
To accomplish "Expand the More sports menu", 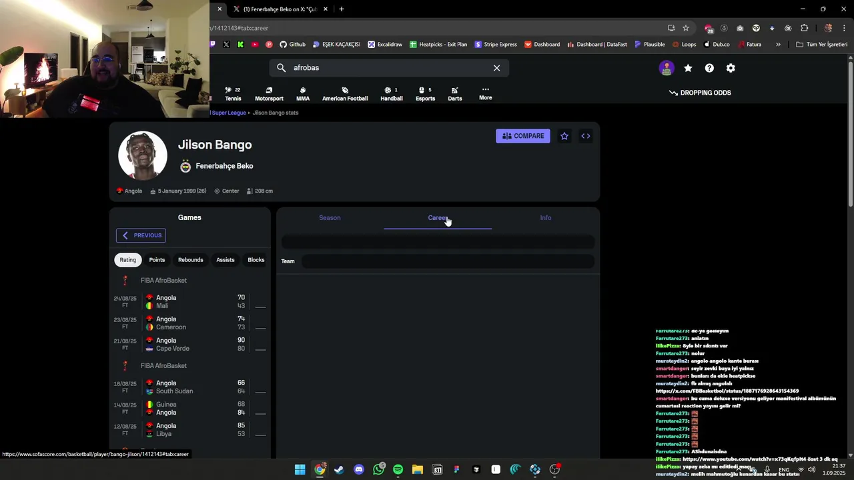I will (x=486, y=93).
